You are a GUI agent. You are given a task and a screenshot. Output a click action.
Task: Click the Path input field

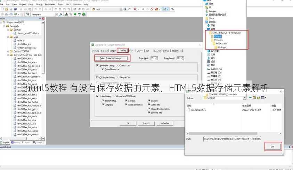click(232, 139)
